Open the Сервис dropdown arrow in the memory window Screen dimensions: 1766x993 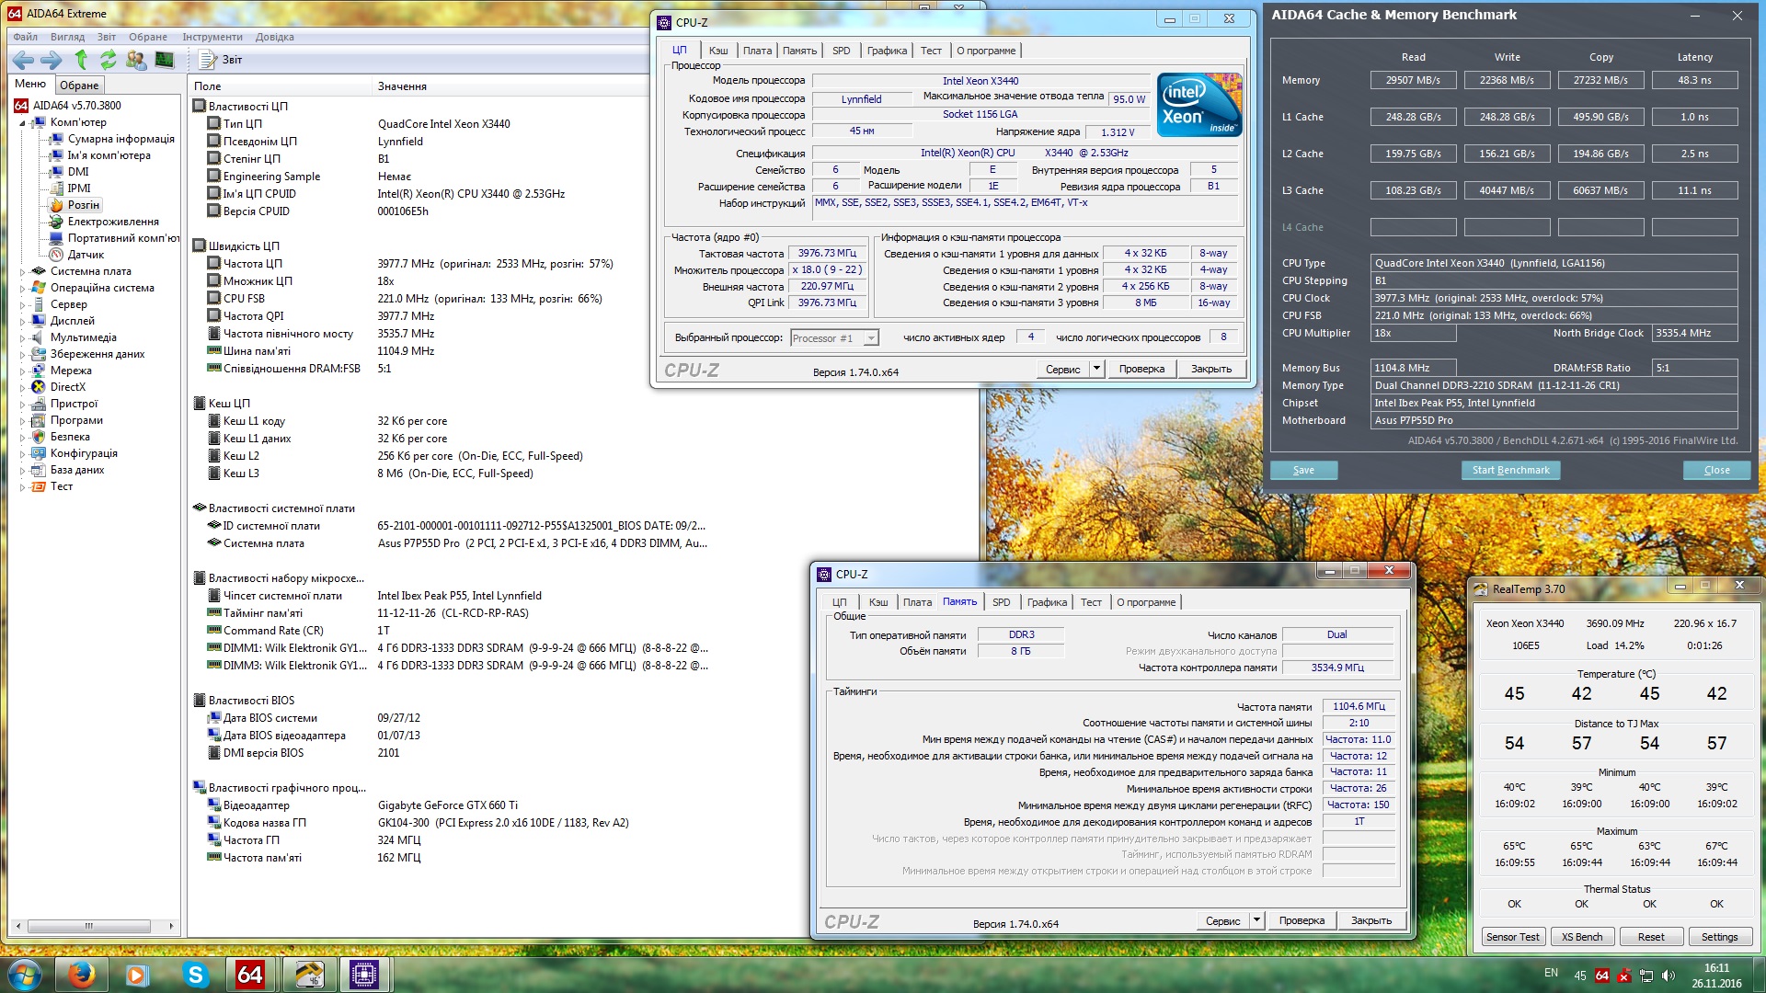pos(1256,920)
